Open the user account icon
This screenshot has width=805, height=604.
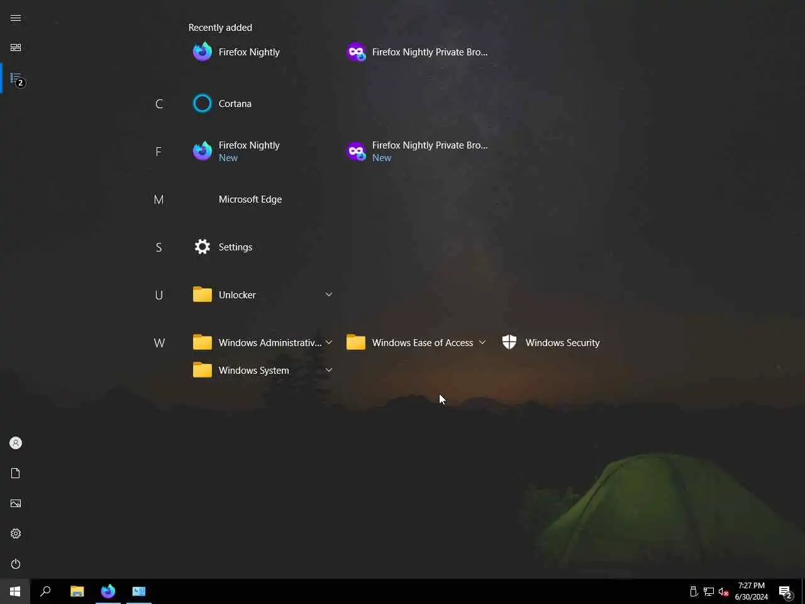16,443
